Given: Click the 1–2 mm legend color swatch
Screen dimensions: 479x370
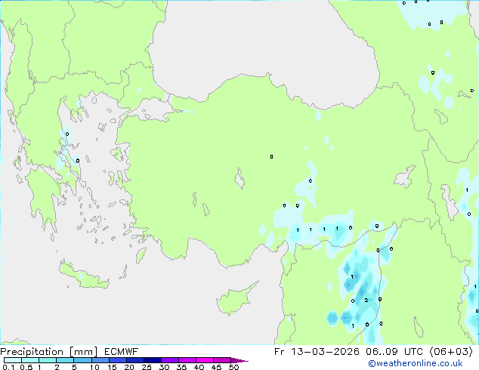Looking at the screenshot, I should (48, 360).
